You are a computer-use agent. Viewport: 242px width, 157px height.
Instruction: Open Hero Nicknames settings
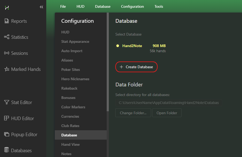pyautogui.click(x=81, y=79)
